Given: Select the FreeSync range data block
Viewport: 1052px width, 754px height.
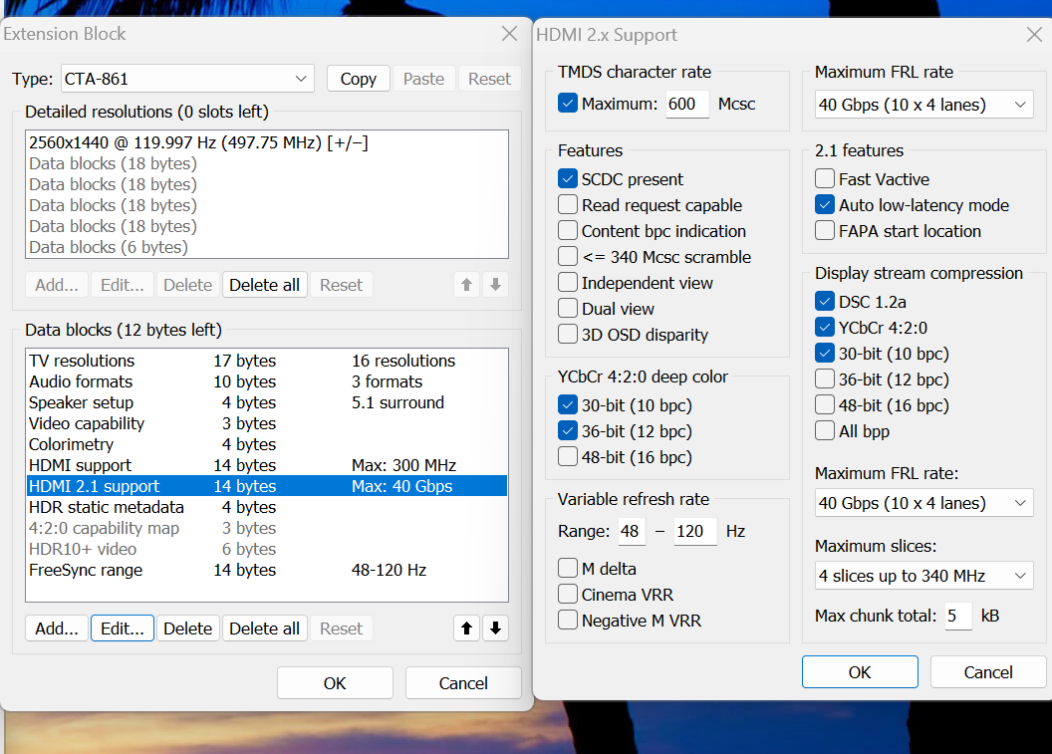Looking at the screenshot, I should [86, 571].
